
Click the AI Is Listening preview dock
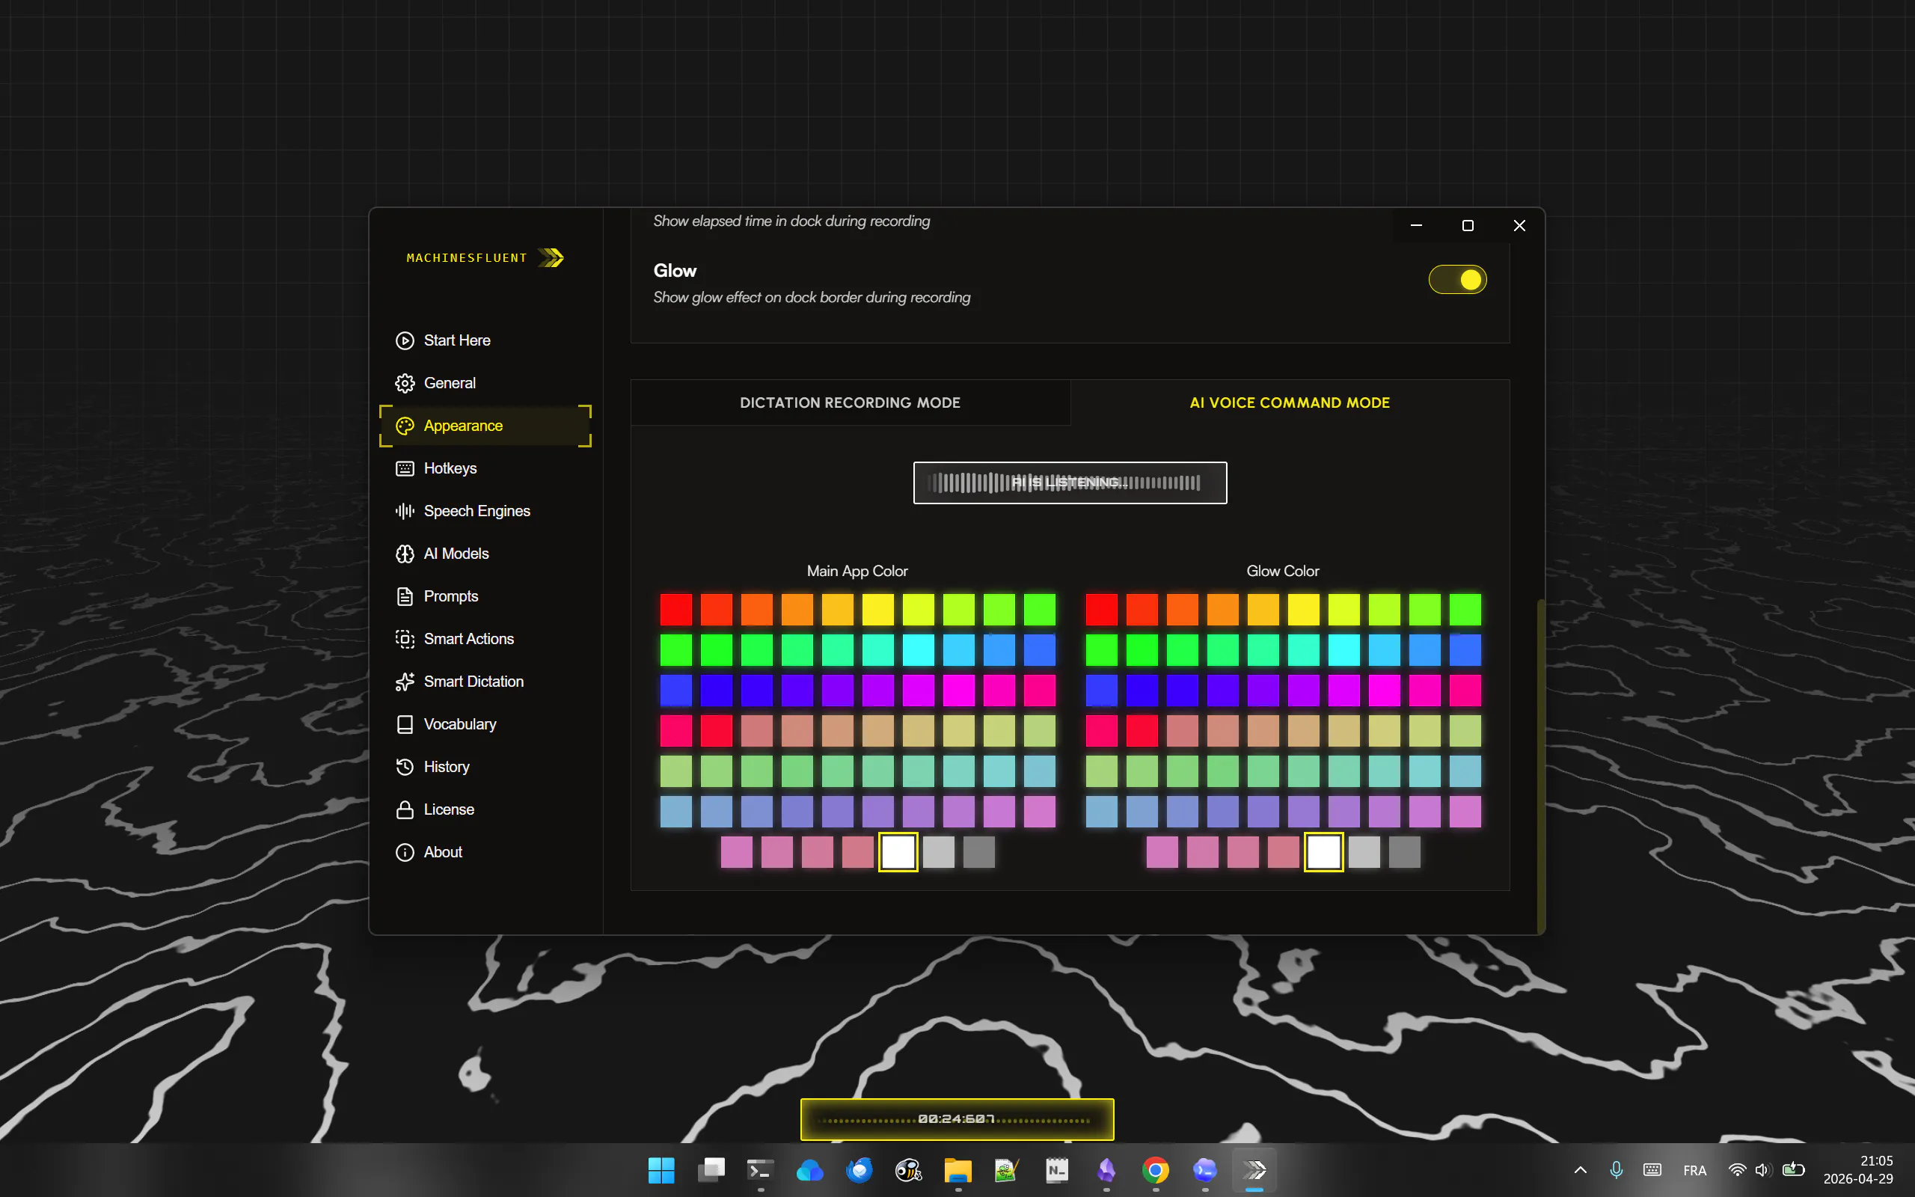click(1070, 483)
